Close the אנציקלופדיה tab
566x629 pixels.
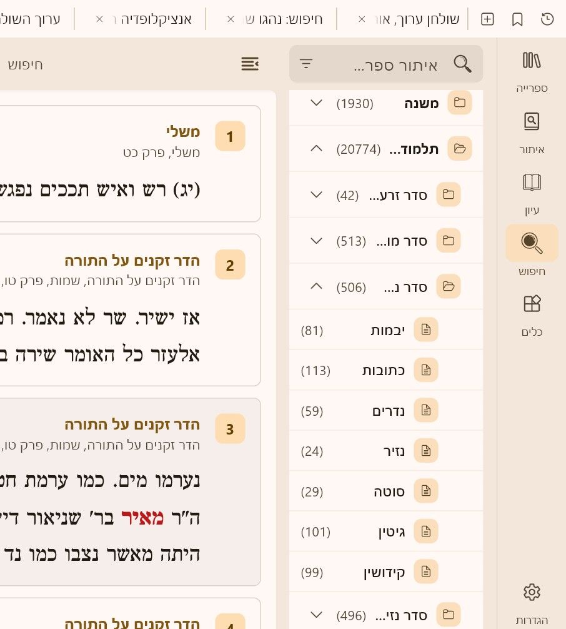pyautogui.click(x=99, y=19)
